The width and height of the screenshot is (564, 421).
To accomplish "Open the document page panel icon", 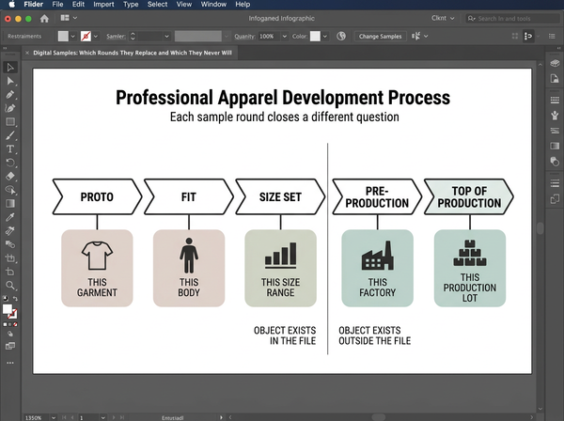I will (555, 79).
